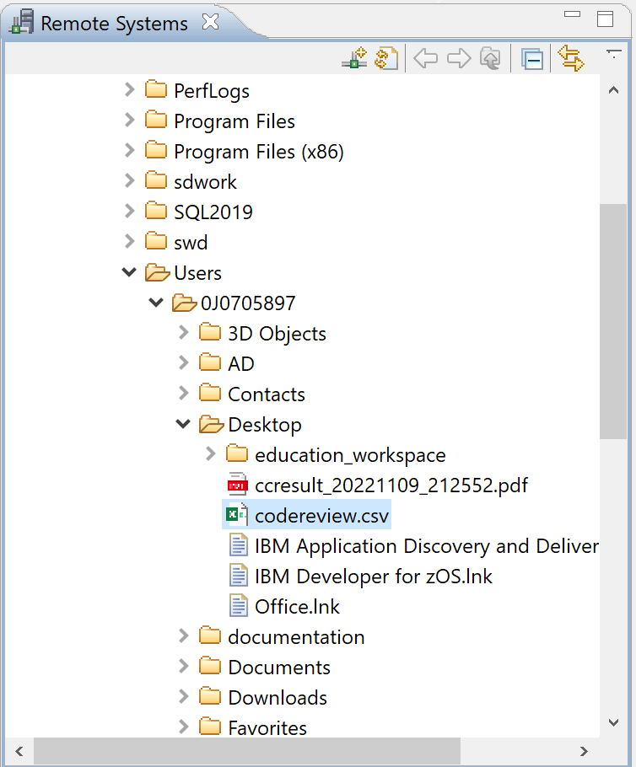Go up one level in the hierarchy

[490, 57]
